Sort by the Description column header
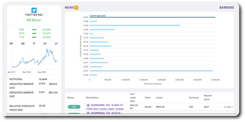Image resolution: width=245 pixels, height=122 pixels. click(x=92, y=98)
